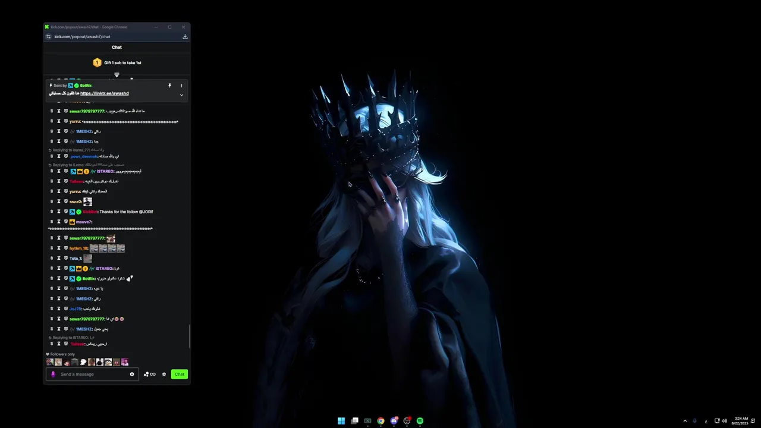This screenshot has width=761, height=428.
Task: Click the powr_deemah username
Action: [84, 156]
